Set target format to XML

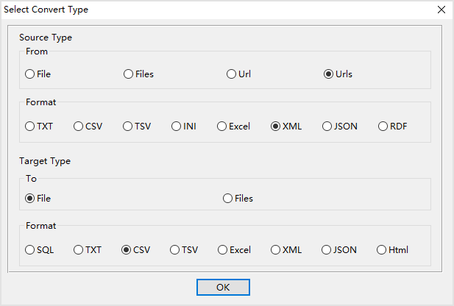pos(276,250)
